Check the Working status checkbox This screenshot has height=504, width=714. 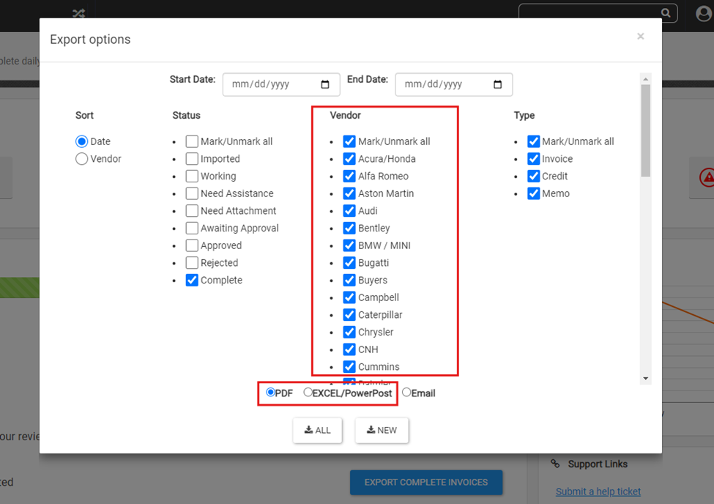tap(192, 176)
